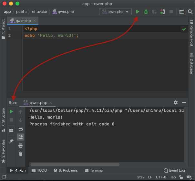The image size is (195, 181).
Task: Hide the Run panel with the minus icon
Action: [184, 102]
